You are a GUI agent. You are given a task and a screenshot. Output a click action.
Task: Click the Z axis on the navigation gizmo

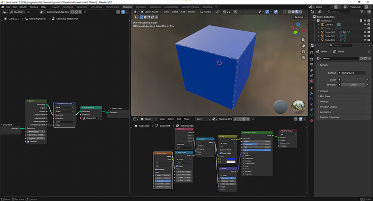point(298,24)
